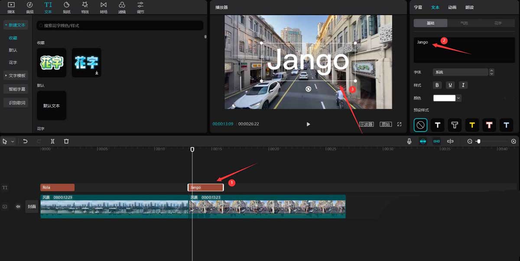Screen dimensions: 520x261
Task: Click the 原始 button in the player
Action: (385, 124)
